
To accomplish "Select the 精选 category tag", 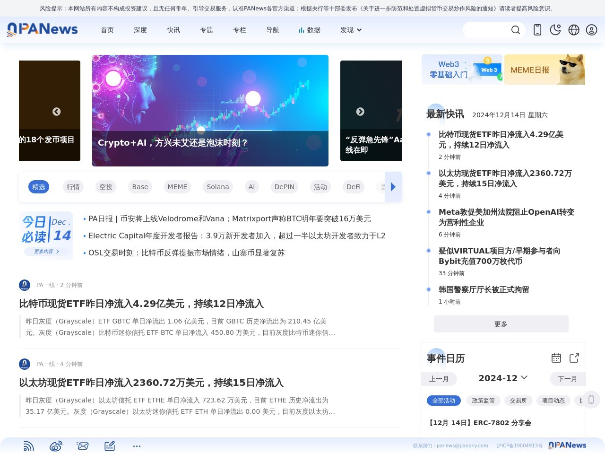I will pos(39,187).
